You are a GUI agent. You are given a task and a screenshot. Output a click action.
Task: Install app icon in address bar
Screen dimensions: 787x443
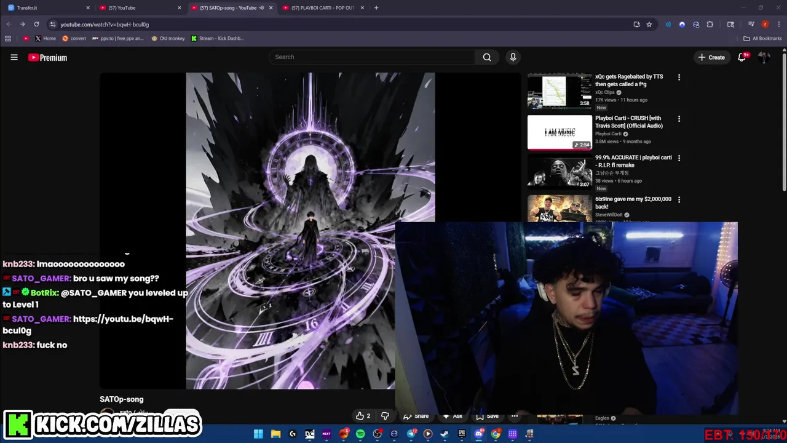coord(636,25)
